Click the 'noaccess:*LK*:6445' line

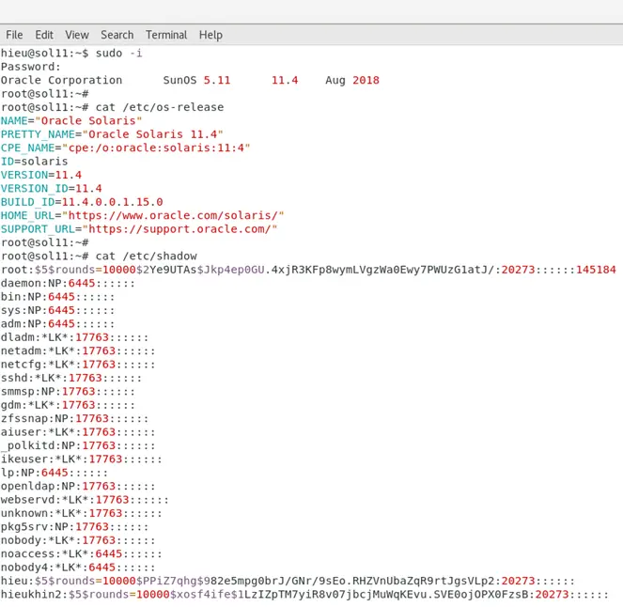[x=82, y=553]
